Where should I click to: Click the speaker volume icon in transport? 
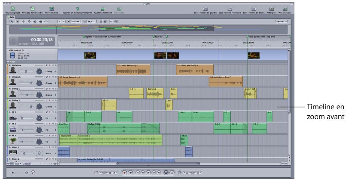(13, 173)
